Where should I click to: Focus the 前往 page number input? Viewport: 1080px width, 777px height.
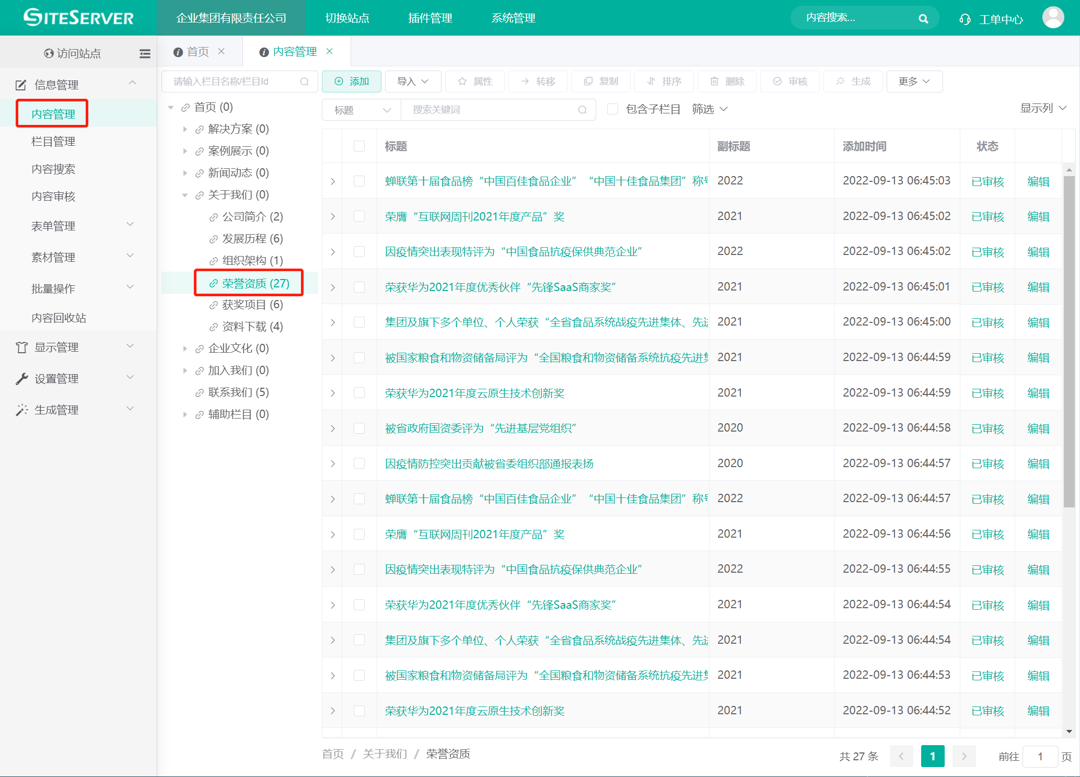1040,756
